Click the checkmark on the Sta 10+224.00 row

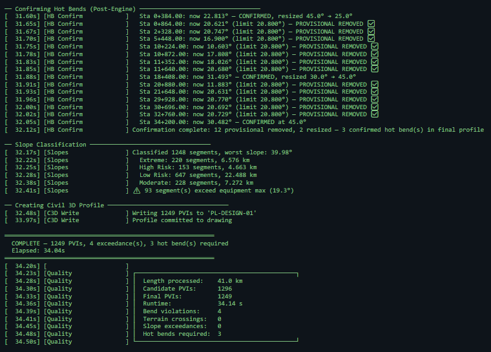click(x=375, y=47)
